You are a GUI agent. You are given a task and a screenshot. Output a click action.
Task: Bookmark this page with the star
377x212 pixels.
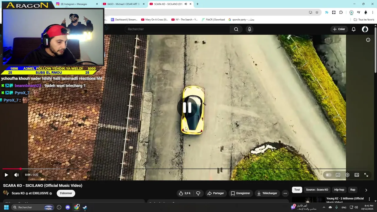coord(317,12)
